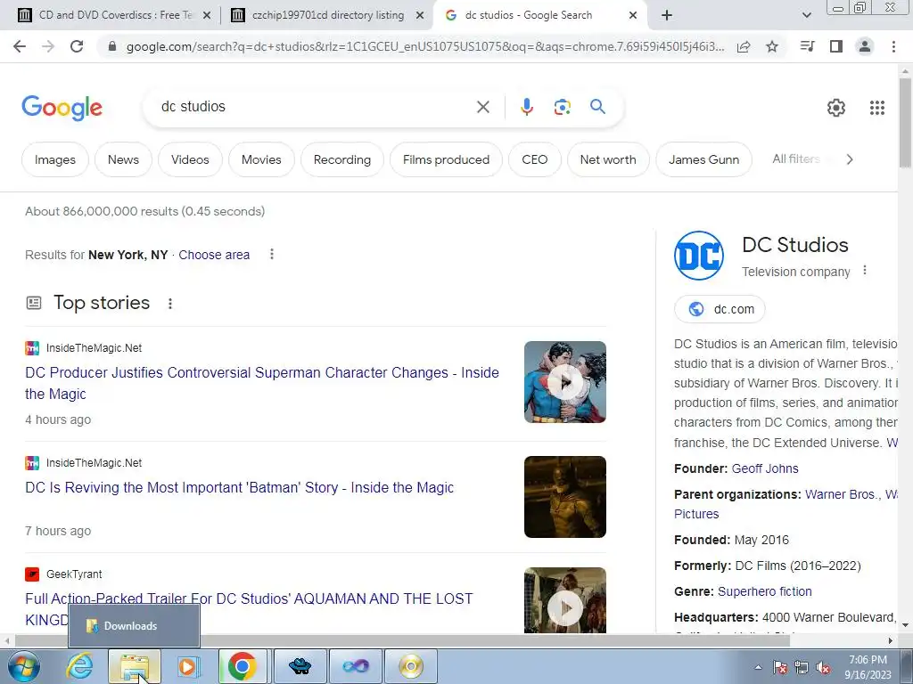Open the disc app in taskbar
This screenshot has width=913, height=684.
tap(410, 666)
